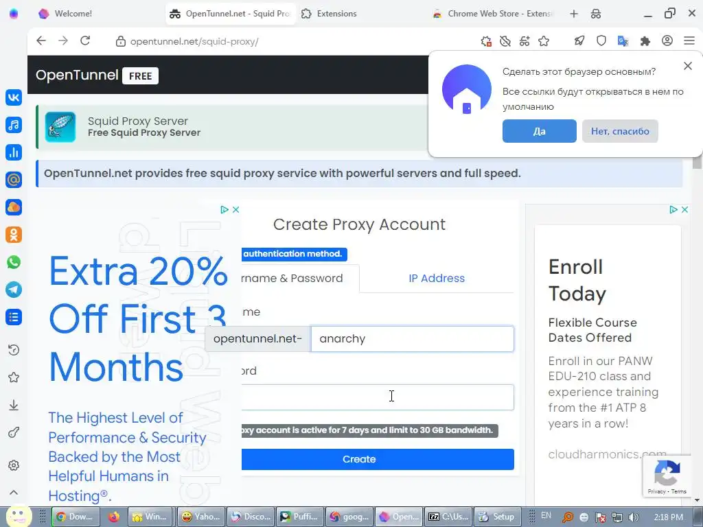Click the blue Create button
The image size is (703, 527).
[378, 459]
